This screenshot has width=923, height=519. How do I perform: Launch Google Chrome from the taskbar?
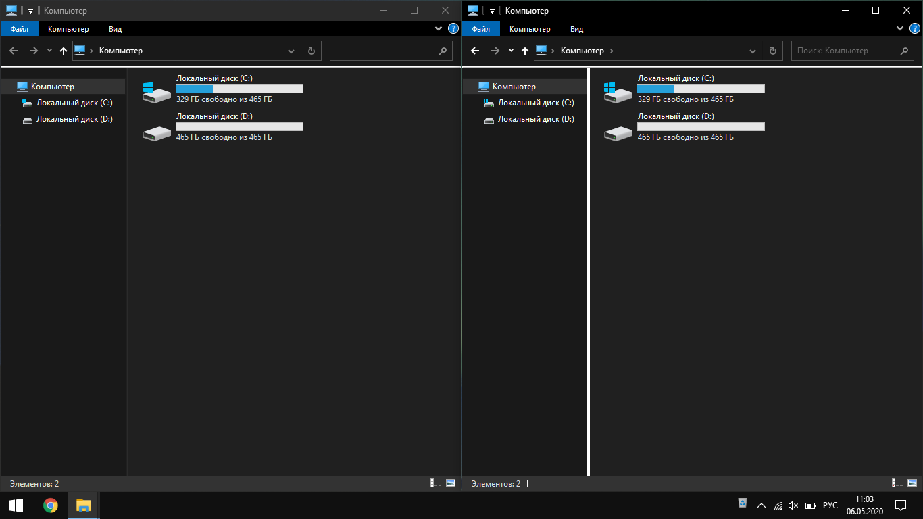tap(50, 505)
